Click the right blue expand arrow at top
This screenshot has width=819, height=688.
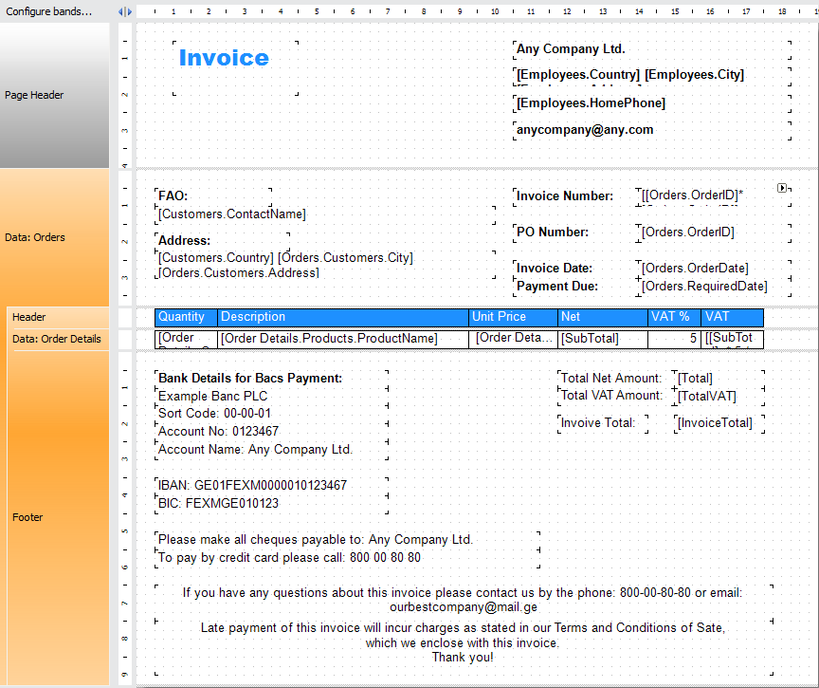coord(128,10)
